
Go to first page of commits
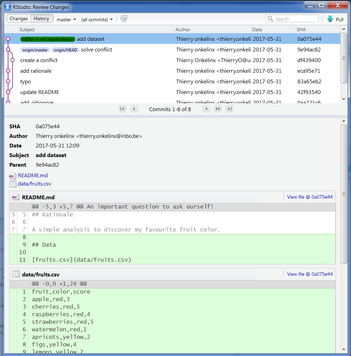tap(122, 109)
